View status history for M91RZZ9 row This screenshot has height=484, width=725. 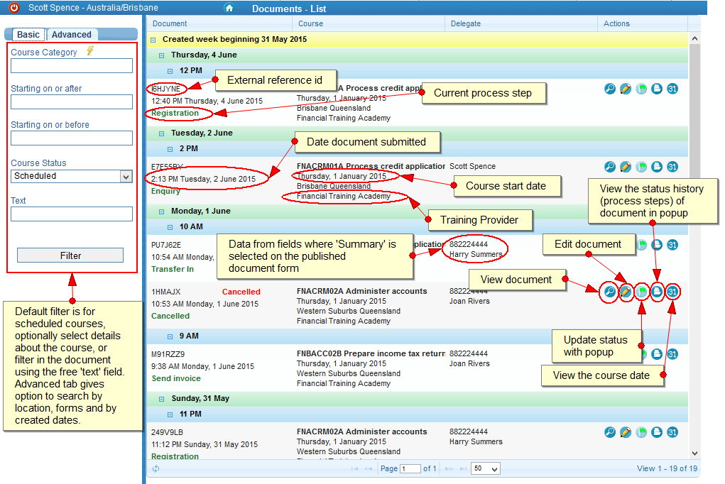pos(657,354)
